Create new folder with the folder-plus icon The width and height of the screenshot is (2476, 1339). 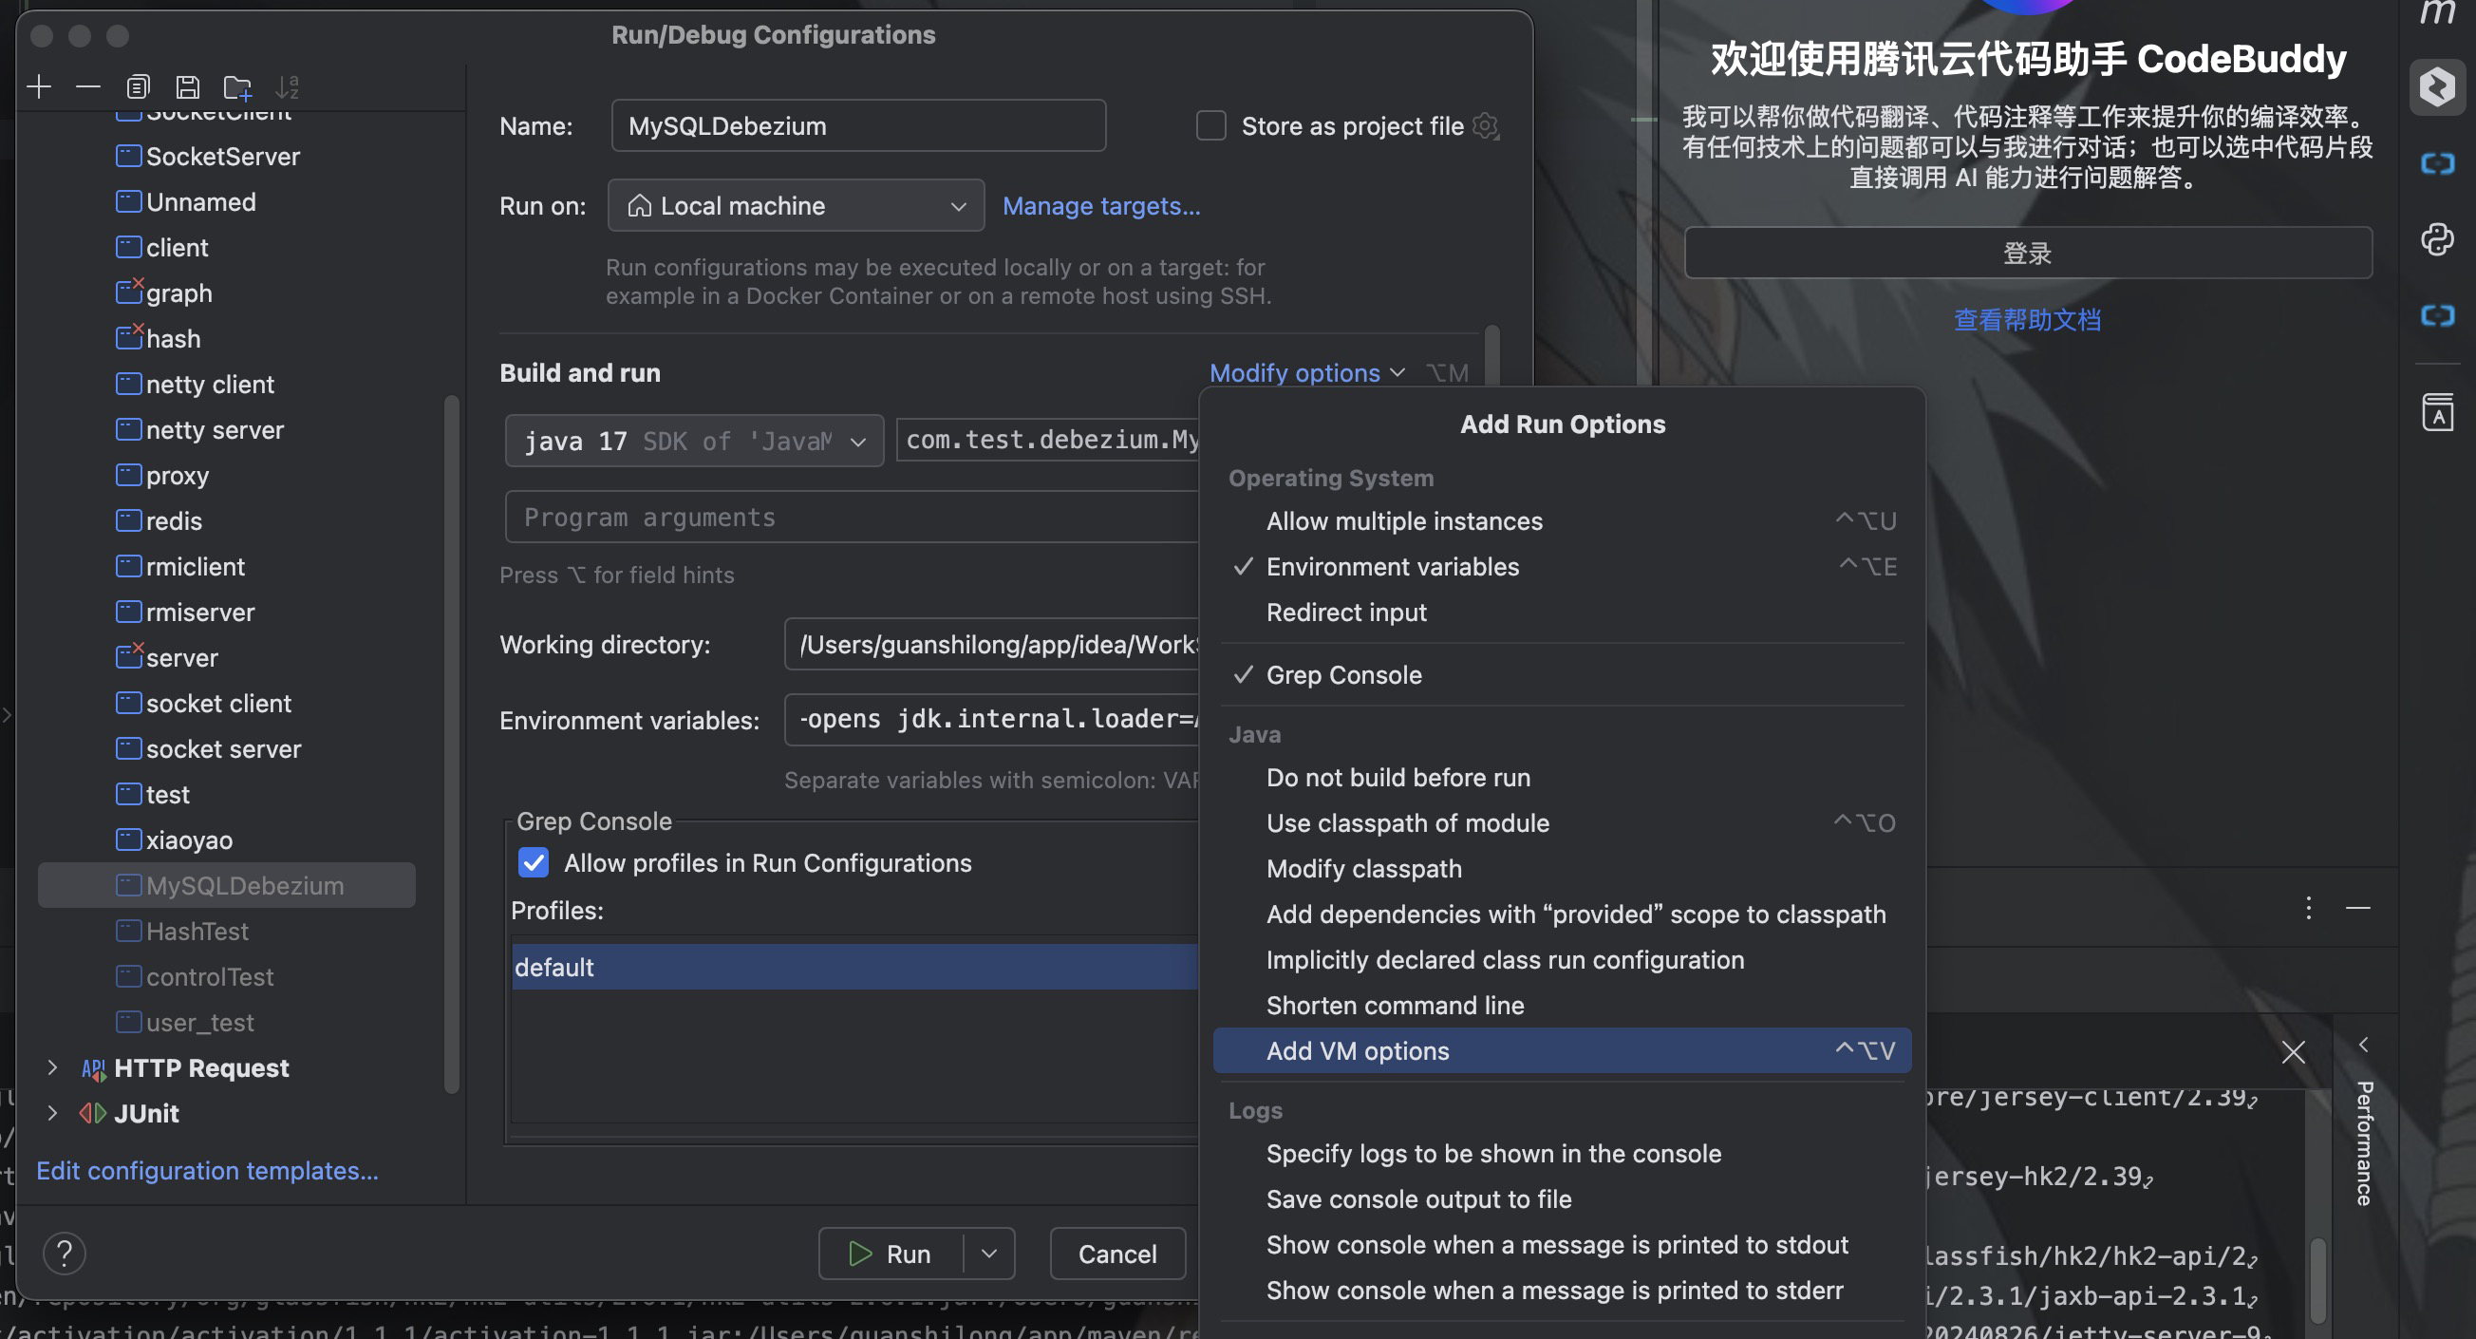click(237, 87)
